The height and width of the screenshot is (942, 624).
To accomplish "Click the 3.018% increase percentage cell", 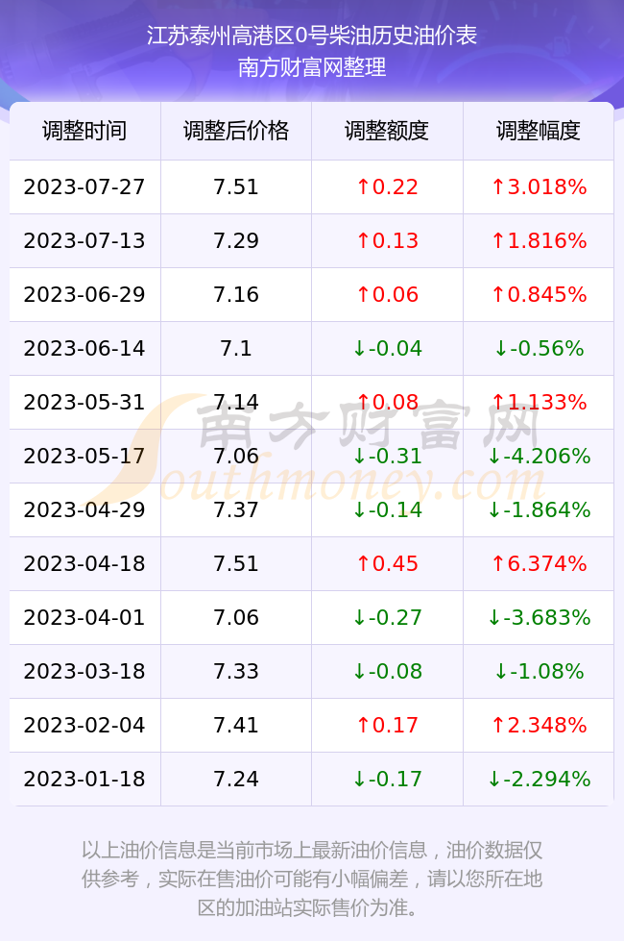I will [539, 186].
